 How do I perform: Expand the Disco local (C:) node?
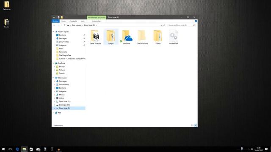(55, 101)
